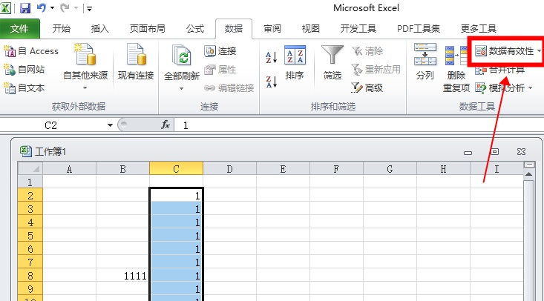The width and height of the screenshot is (544, 301).
Task: Import data 自 Access
Action: click(31, 51)
